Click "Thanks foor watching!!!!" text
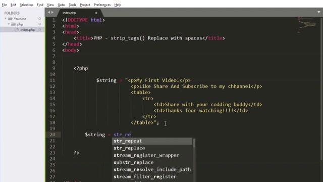Screen dimensions: 323x182 (x=199, y=110)
